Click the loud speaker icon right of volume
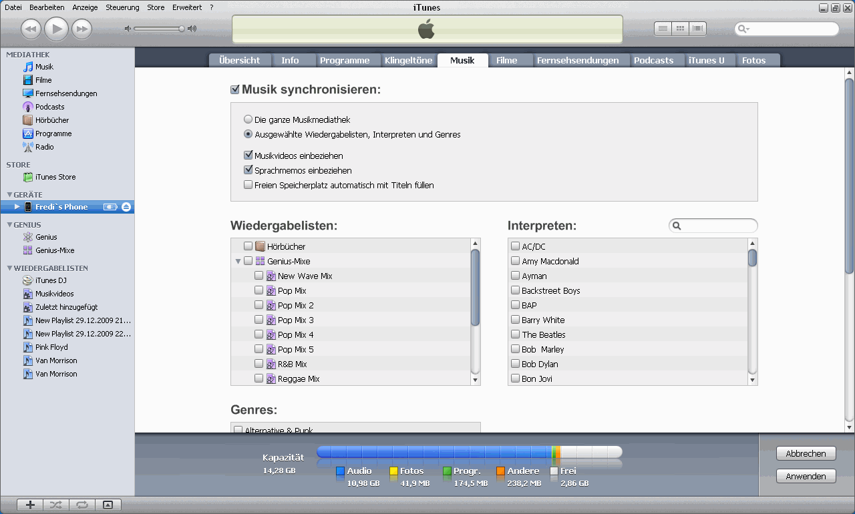The image size is (855, 514). pyautogui.click(x=192, y=29)
